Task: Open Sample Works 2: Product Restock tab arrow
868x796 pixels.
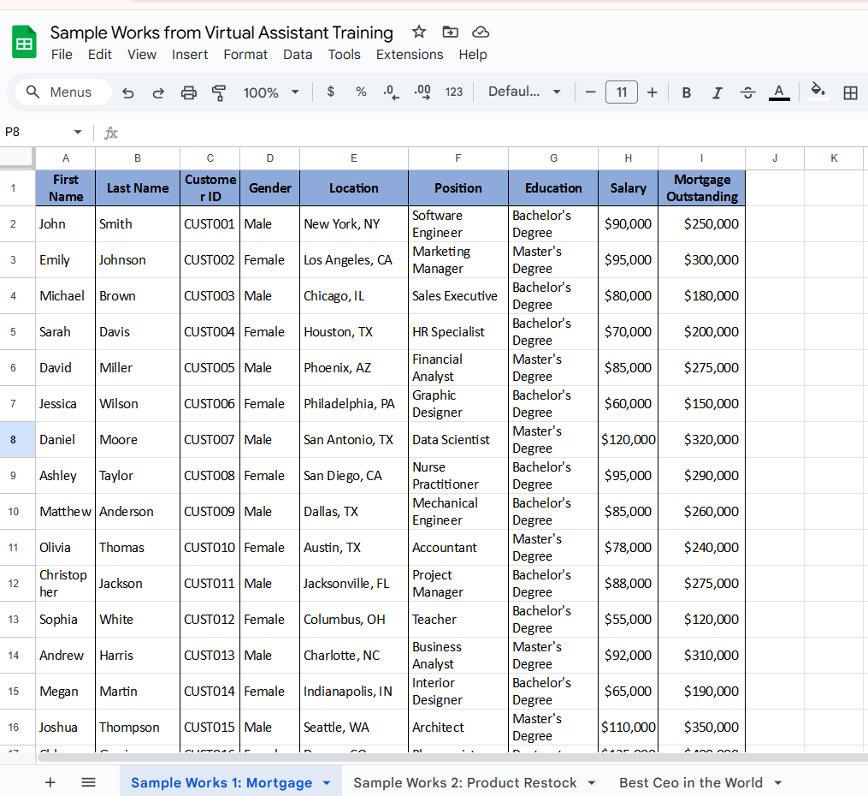Action: click(591, 782)
